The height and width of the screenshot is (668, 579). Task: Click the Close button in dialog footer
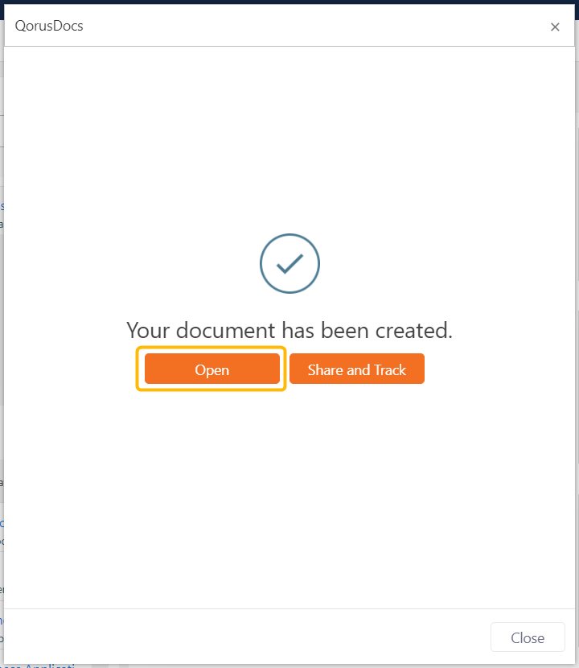point(528,637)
